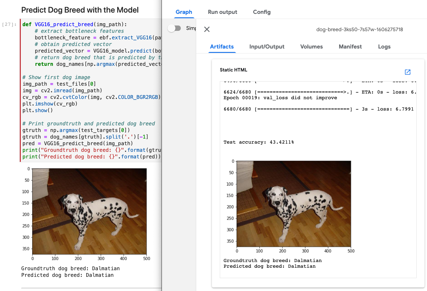Click the img = cv2.imread(img_path) line

pyautogui.click(x=62, y=91)
